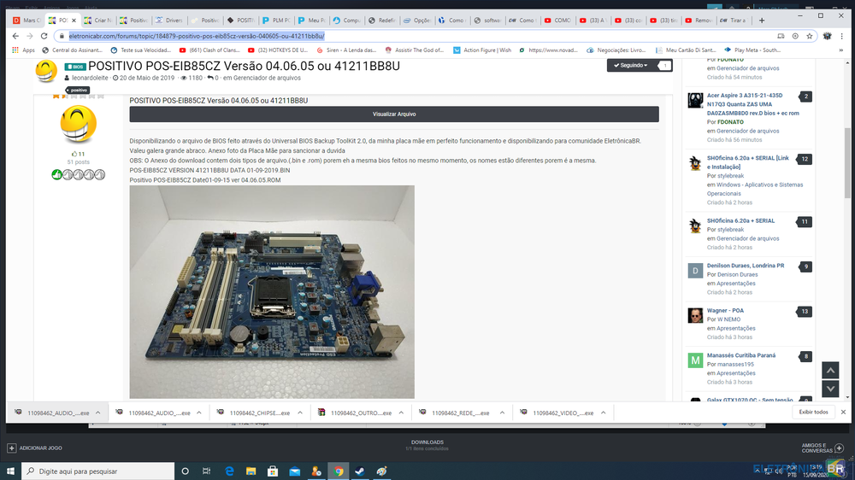
Task: Click Exibir todos in the downloads bar
Action: click(813, 413)
